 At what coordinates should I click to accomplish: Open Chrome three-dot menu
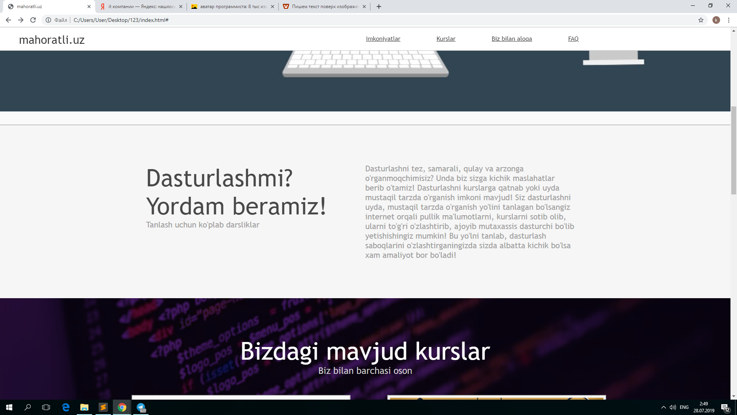click(x=729, y=20)
